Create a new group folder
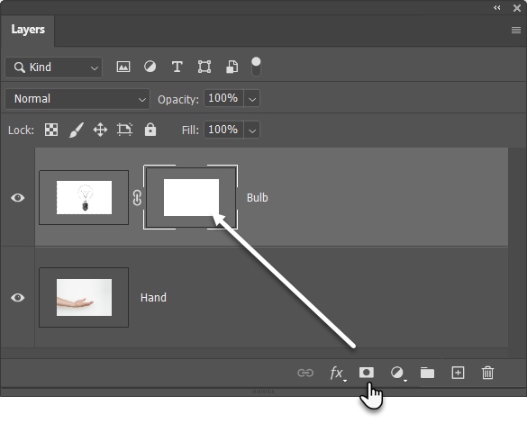This screenshot has height=423, width=527. [x=427, y=373]
